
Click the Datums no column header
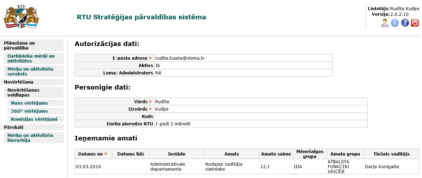93,154
